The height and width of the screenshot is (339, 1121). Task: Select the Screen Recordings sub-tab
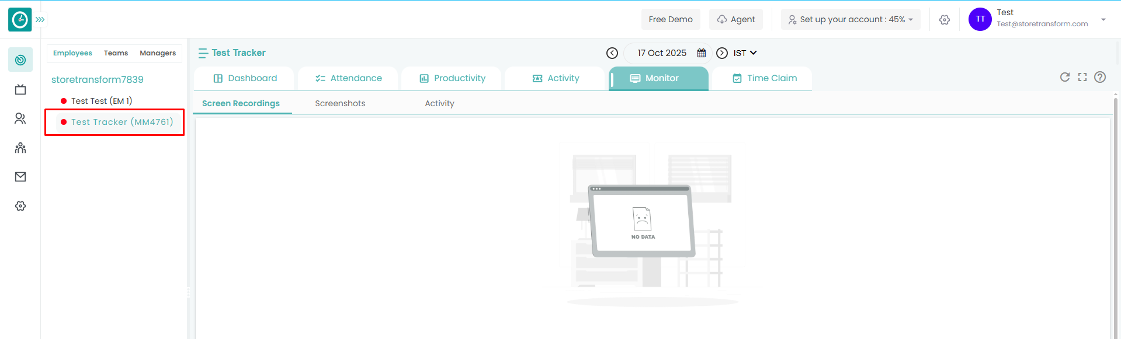(241, 103)
